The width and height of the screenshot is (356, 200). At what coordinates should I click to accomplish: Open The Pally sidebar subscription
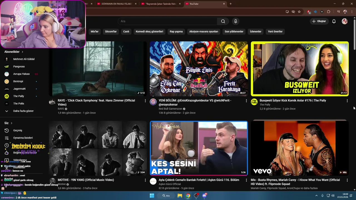tap(19, 96)
